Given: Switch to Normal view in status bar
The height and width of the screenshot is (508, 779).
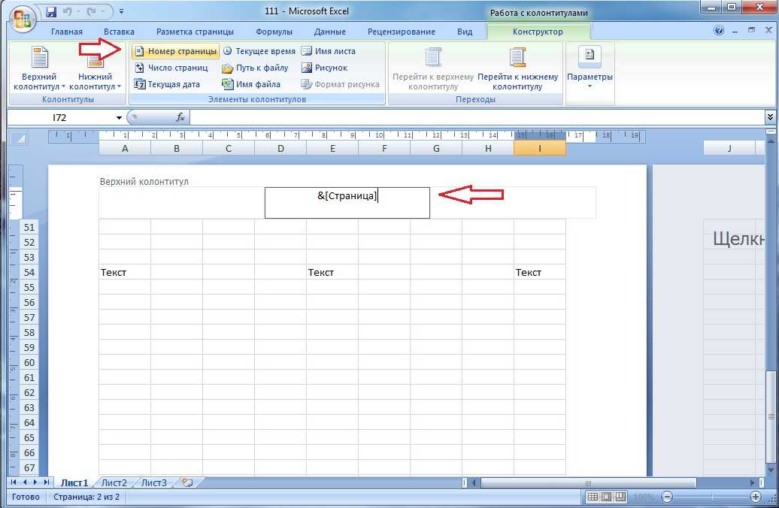Looking at the screenshot, I should click(593, 497).
